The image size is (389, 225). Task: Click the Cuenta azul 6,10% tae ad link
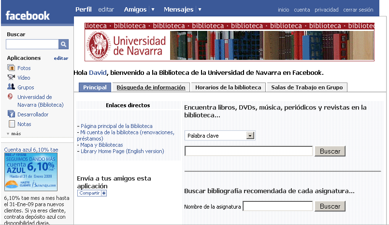31,150
